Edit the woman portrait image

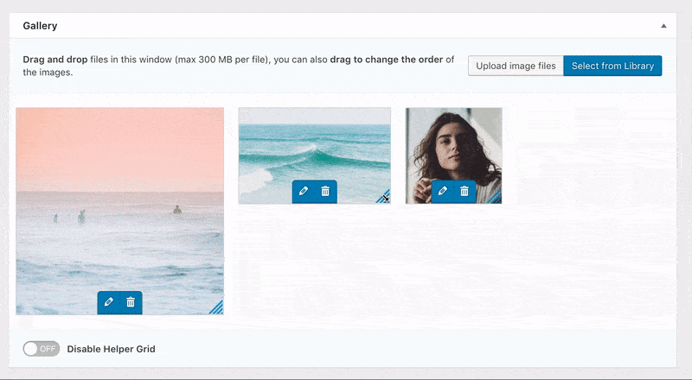tap(443, 192)
